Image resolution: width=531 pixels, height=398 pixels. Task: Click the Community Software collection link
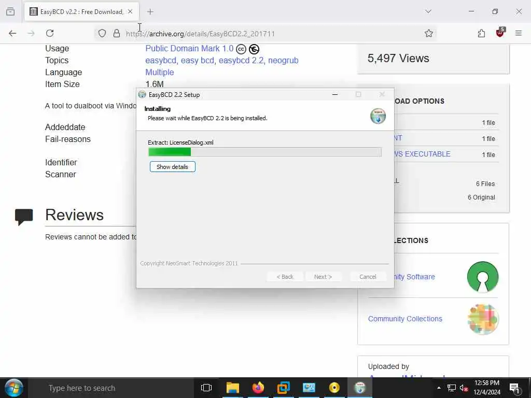coord(414,277)
